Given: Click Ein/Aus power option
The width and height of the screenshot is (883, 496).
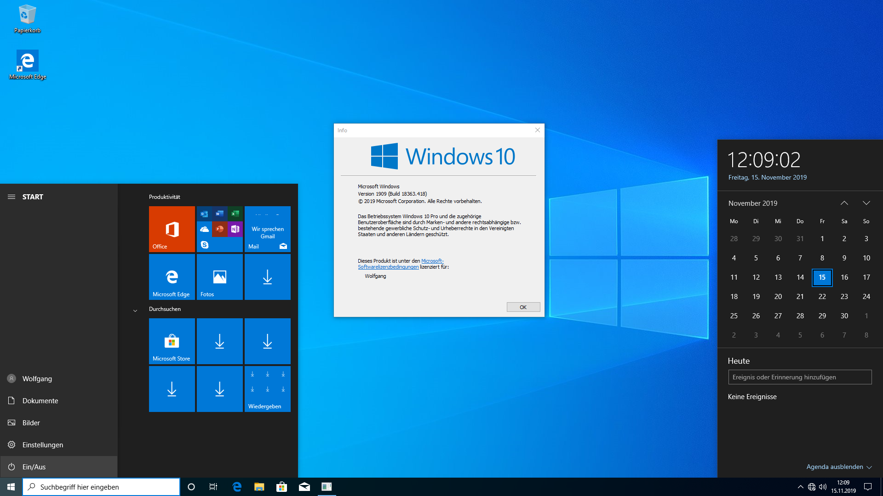Looking at the screenshot, I should [34, 467].
